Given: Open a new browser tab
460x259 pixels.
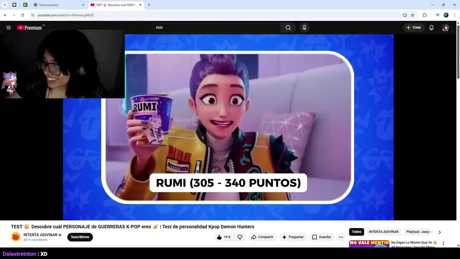Looking at the screenshot, I should pyautogui.click(x=149, y=5).
